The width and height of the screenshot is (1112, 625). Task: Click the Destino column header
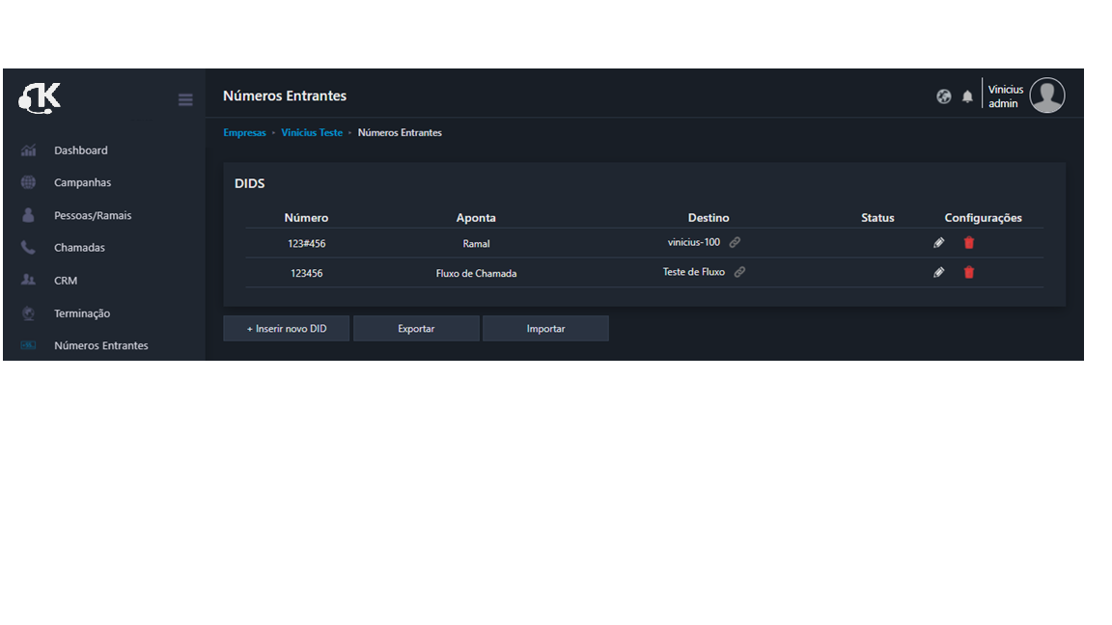pyautogui.click(x=709, y=218)
